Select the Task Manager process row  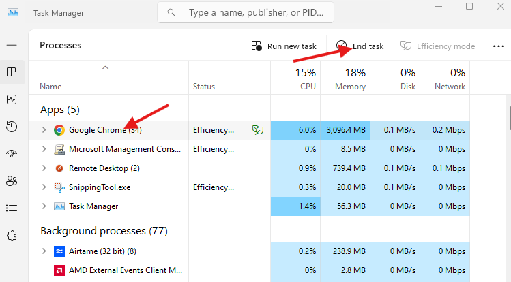coord(250,206)
